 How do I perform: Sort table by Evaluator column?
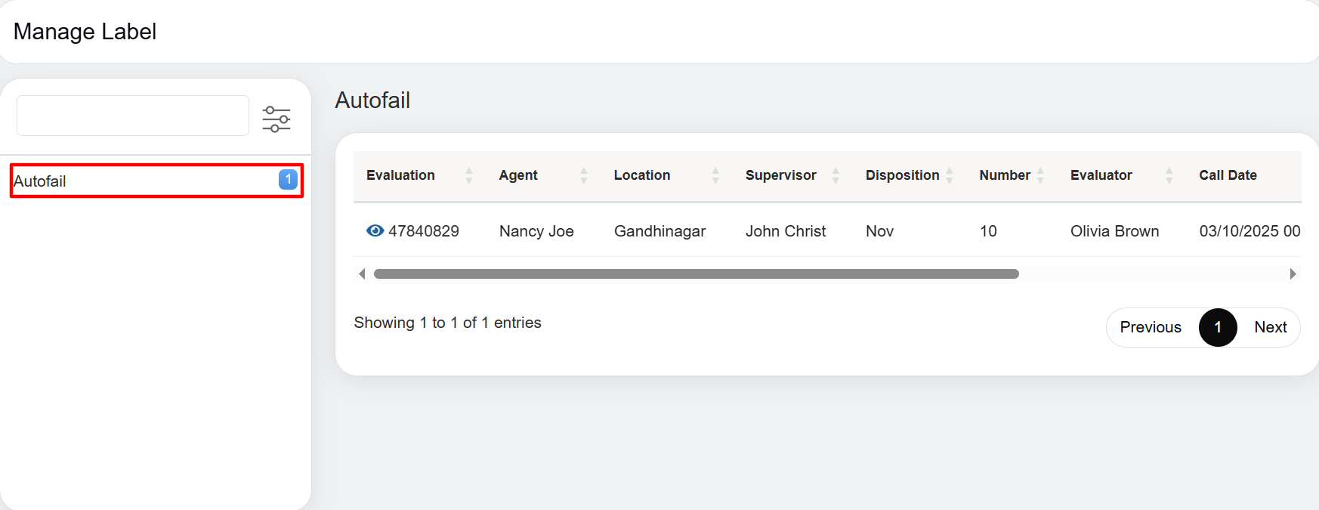[1101, 175]
